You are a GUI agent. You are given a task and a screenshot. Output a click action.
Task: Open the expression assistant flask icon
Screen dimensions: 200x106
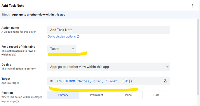[165, 81]
